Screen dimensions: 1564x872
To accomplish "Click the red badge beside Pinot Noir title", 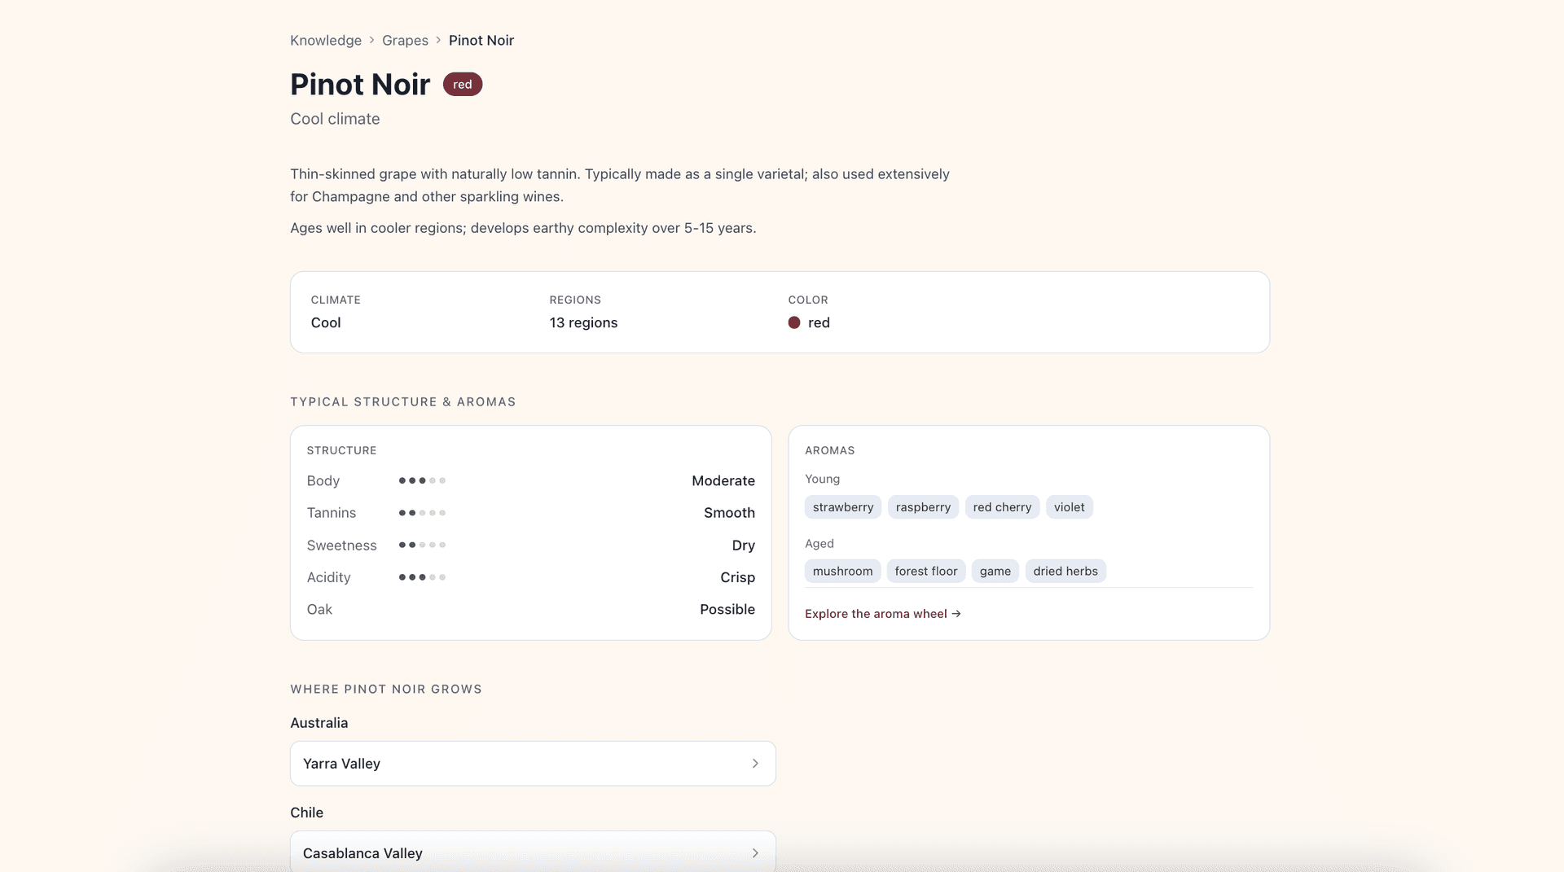I will pyautogui.click(x=462, y=85).
